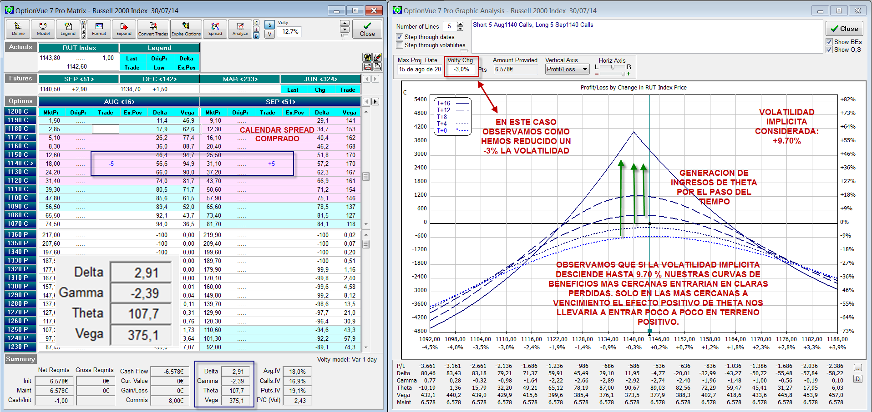Uncheck Step through dates
This screenshot has width=872, height=412.
(x=400, y=37)
